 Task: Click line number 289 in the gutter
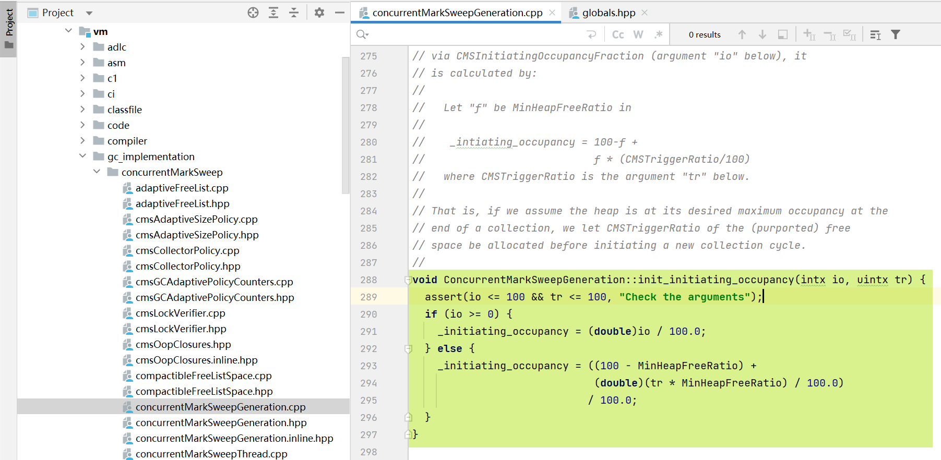[x=368, y=297]
